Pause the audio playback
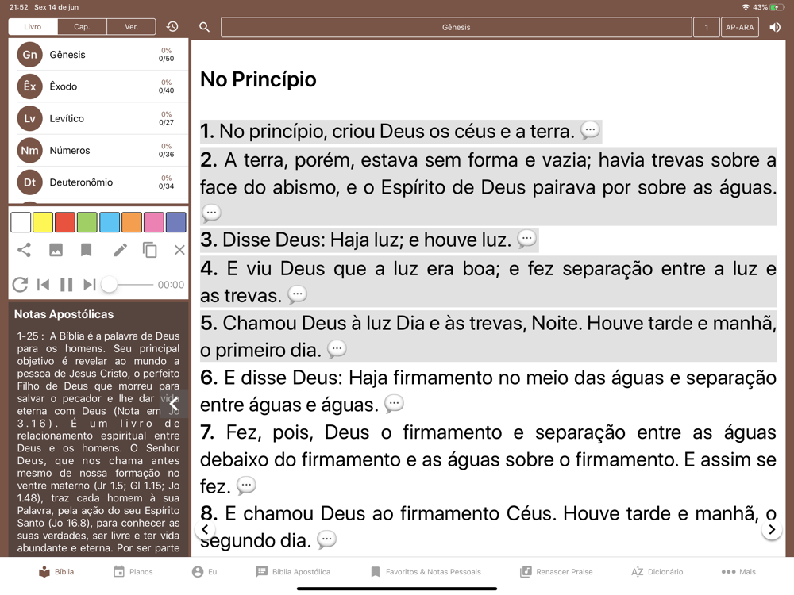The image size is (794, 595). [67, 285]
